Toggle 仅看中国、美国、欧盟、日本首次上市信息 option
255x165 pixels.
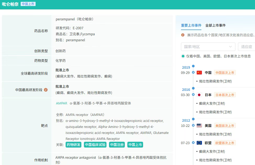pyautogui.click(x=183, y=56)
